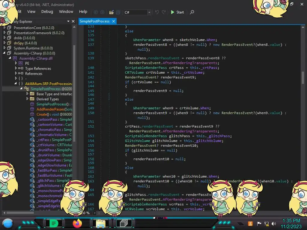Viewport: 307px width, 230px height.
Task: Click the Undo toolbar icon
Action: pos(157,12)
